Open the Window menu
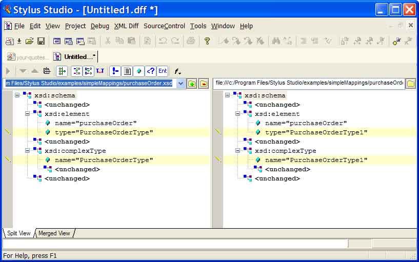The image size is (419, 262). point(223,26)
